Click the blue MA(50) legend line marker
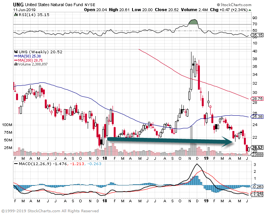273x218 pixels. [16, 56]
